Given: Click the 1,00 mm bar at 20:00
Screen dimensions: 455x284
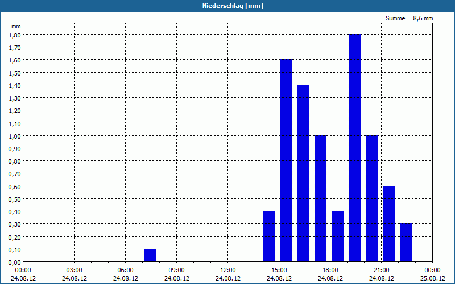Looking at the screenshot, I should (x=372, y=198).
